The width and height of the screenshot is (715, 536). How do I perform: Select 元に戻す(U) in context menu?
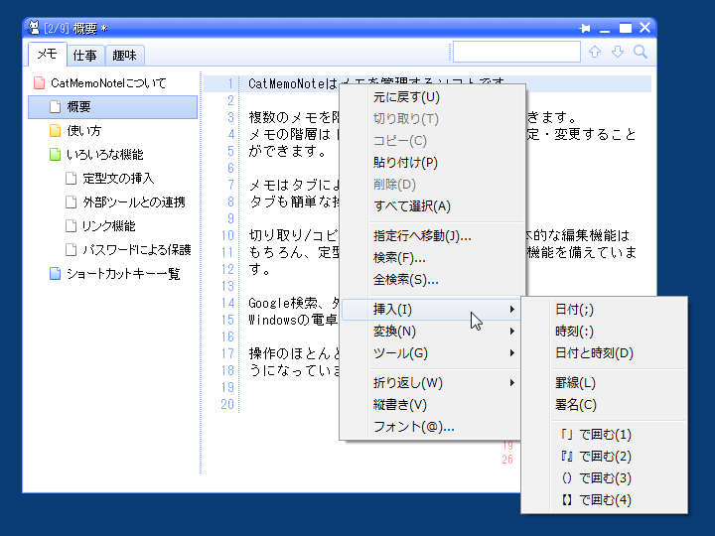coord(432,97)
